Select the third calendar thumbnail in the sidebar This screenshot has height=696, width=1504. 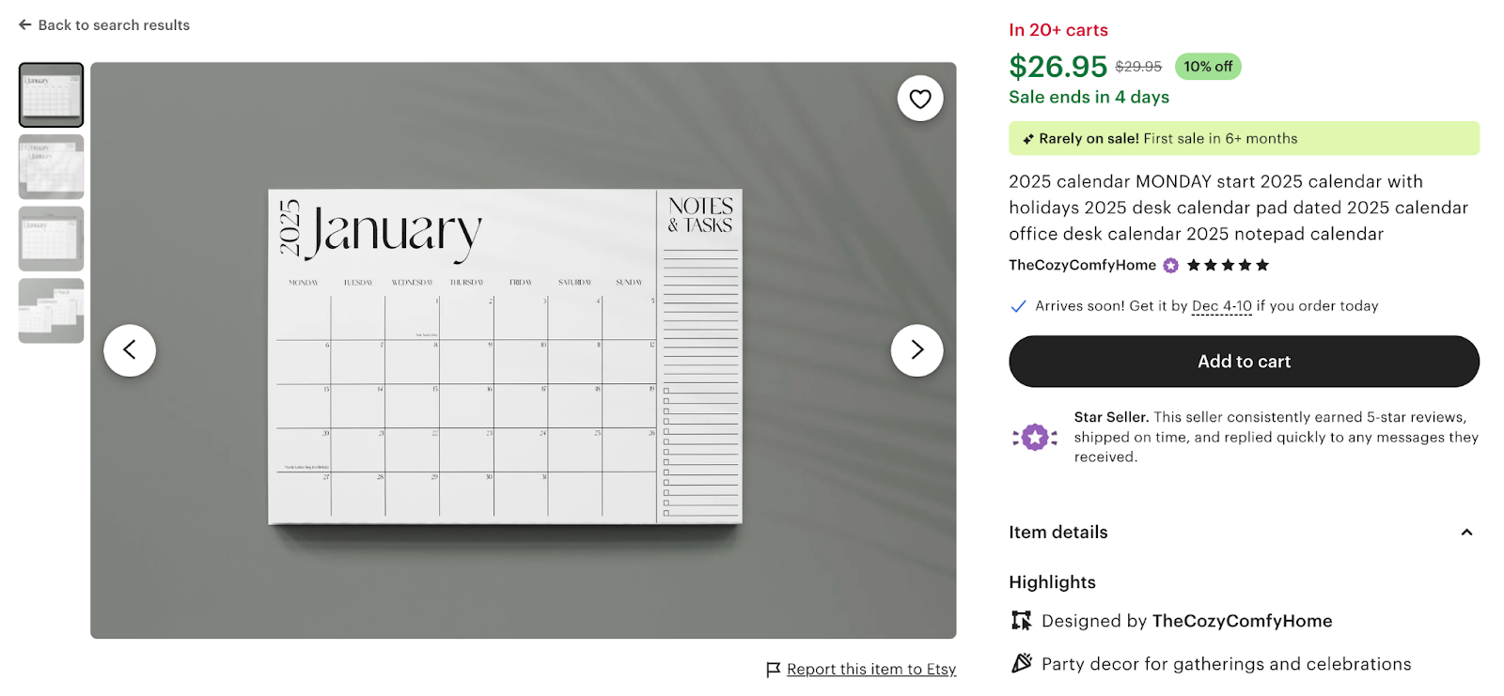click(51, 239)
